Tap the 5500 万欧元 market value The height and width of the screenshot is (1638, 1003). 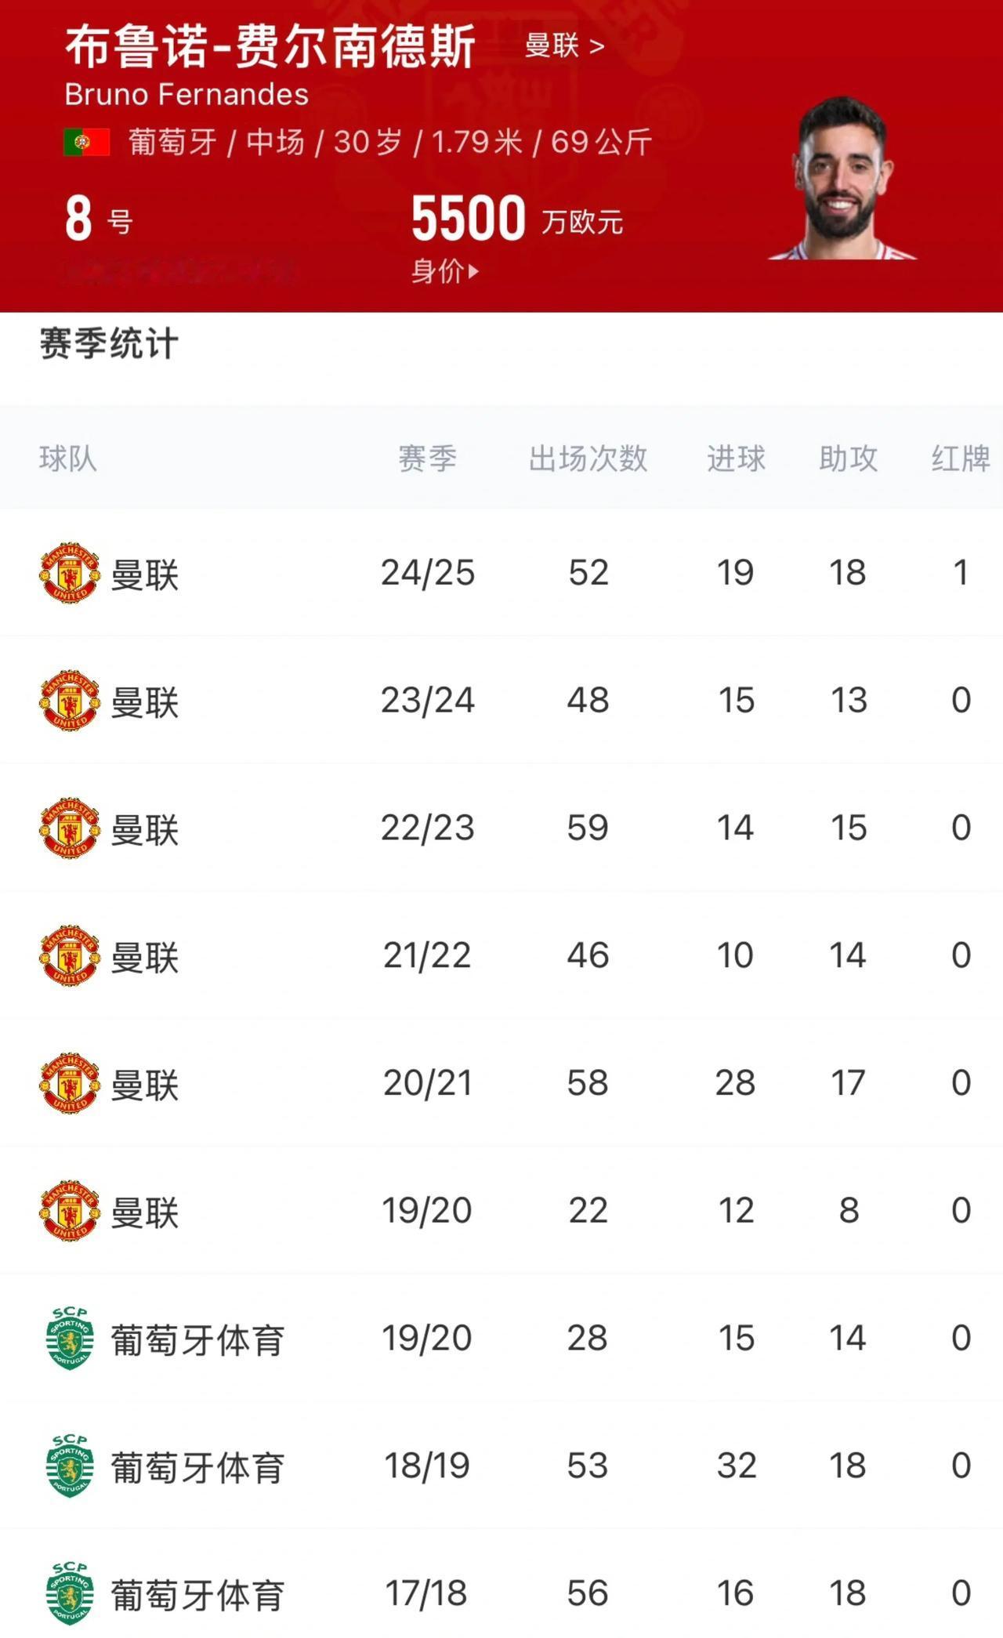coord(517,219)
